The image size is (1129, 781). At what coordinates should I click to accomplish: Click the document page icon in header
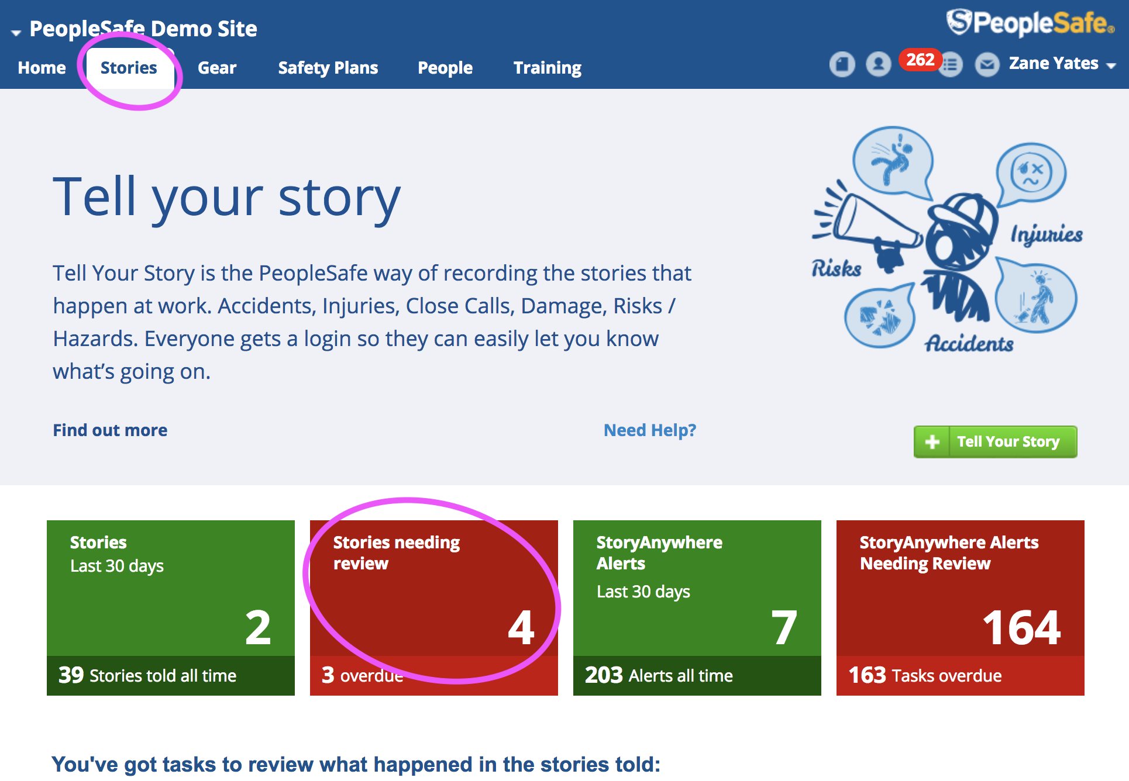coord(842,64)
